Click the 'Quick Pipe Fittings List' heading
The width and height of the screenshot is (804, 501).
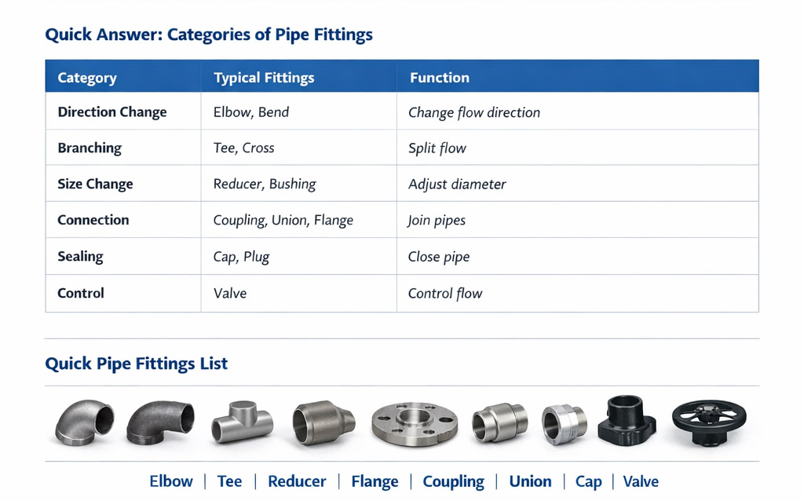click(x=137, y=364)
